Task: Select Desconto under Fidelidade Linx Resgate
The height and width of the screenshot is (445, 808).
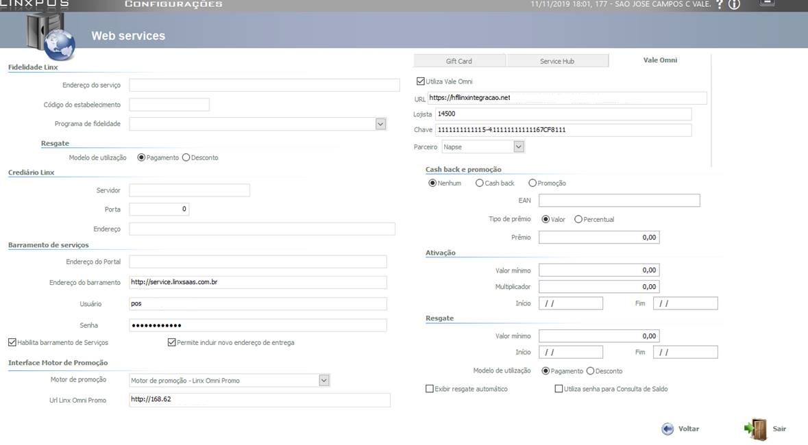Action: click(x=186, y=157)
